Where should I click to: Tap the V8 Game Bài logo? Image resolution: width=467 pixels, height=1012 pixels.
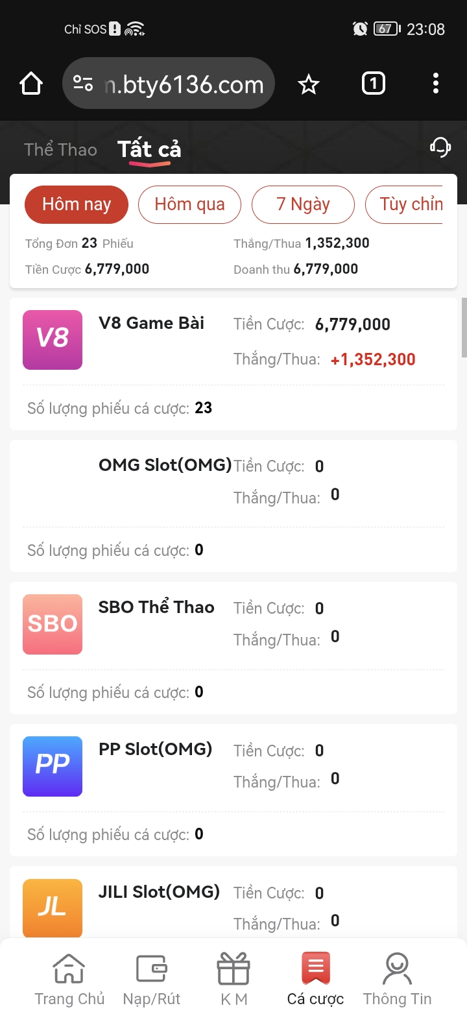[x=53, y=340]
